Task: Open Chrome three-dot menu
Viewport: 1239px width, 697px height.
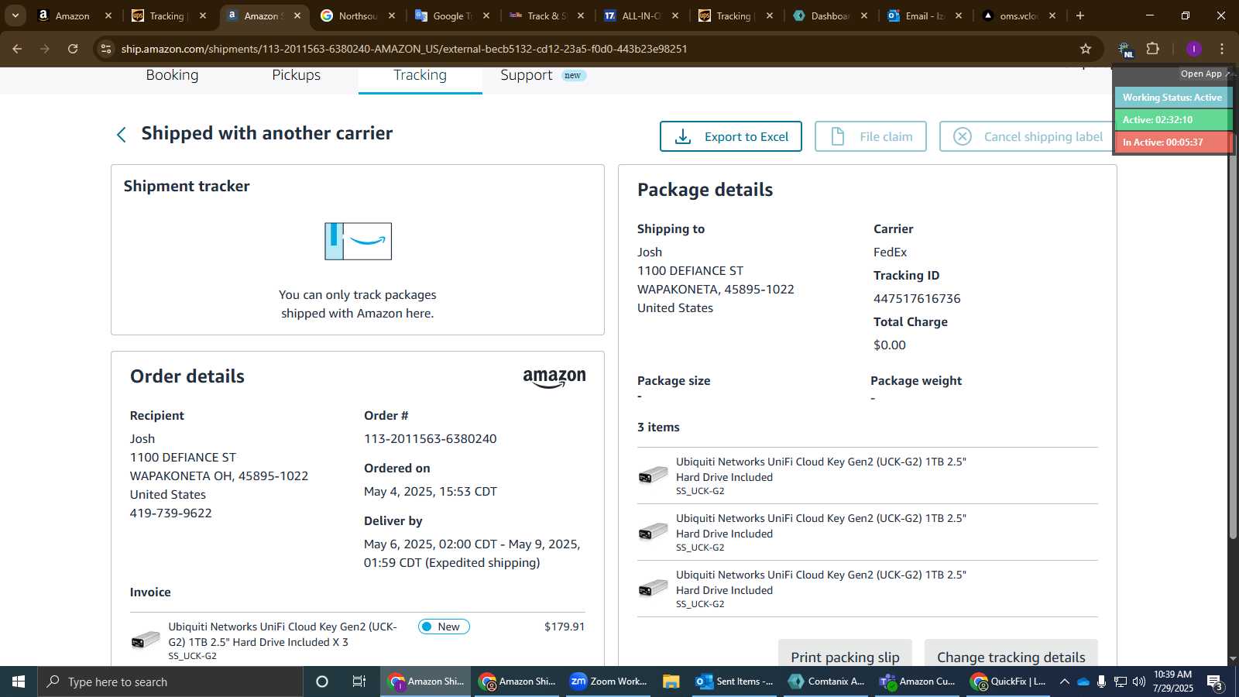Action: [x=1222, y=49]
